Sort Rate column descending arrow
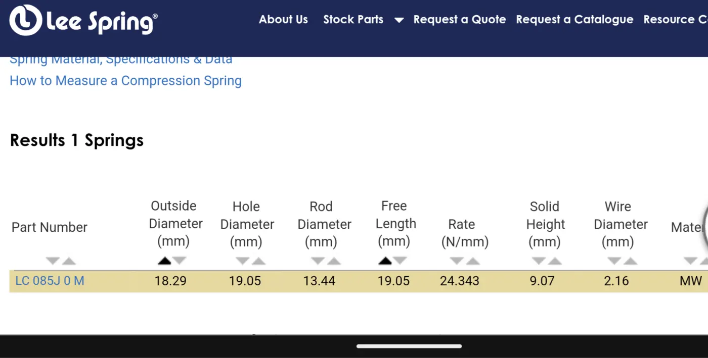Screen dimensions: 708x358 (x=457, y=261)
